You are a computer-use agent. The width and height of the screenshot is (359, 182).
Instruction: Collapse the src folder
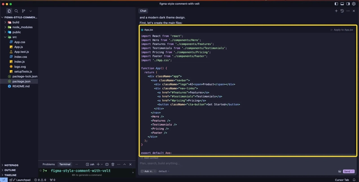[x=14, y=37]
